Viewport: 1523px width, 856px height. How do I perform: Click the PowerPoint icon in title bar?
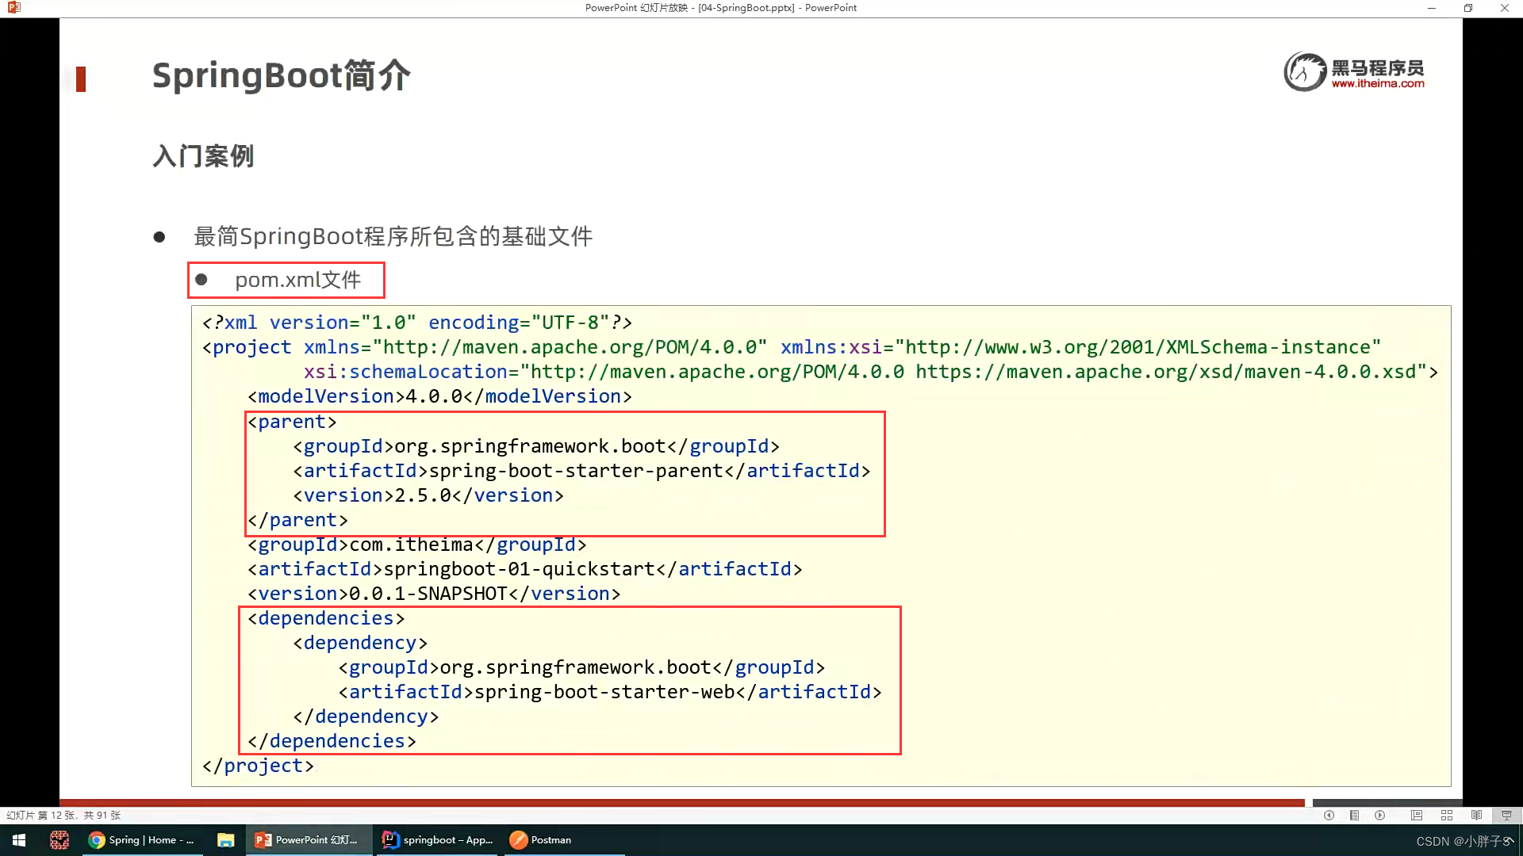tap(13, 8)
